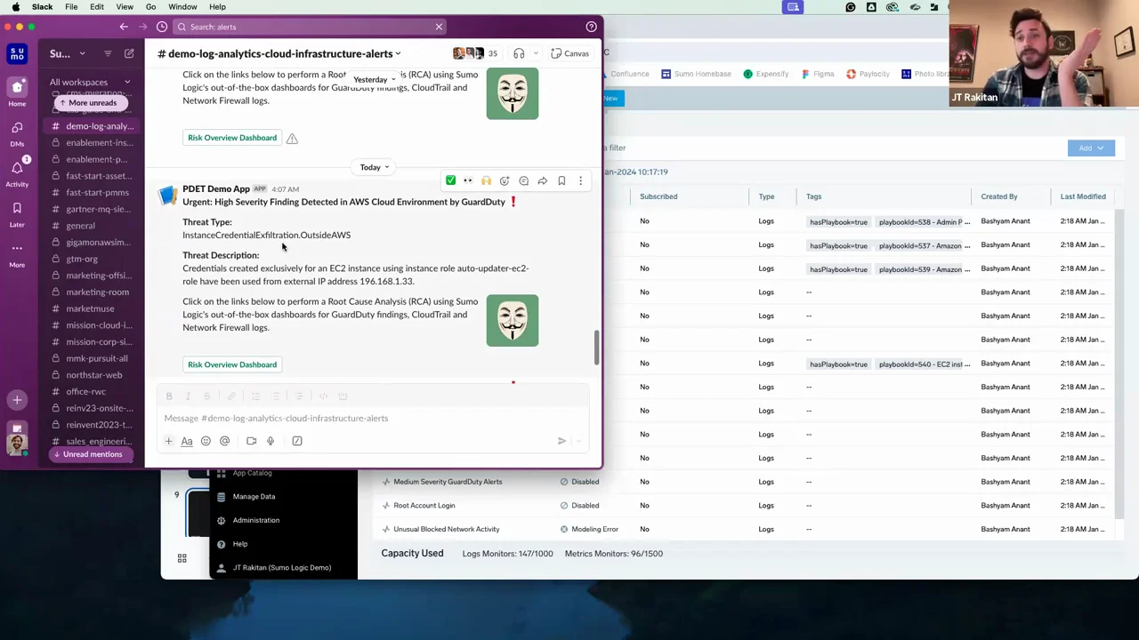Clear the Slack search field
1139x640 pixels.
point(439,27)
